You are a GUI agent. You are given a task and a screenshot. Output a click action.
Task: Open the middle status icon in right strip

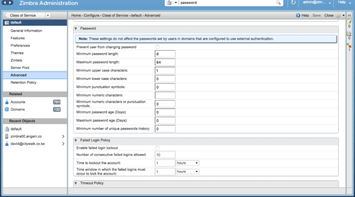[x=349, y=34]
